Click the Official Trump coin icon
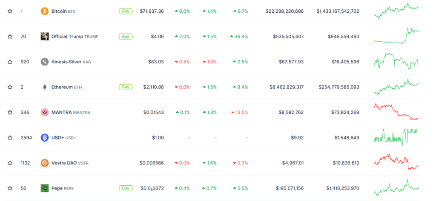The image size is (436, 201). [44, 37]
